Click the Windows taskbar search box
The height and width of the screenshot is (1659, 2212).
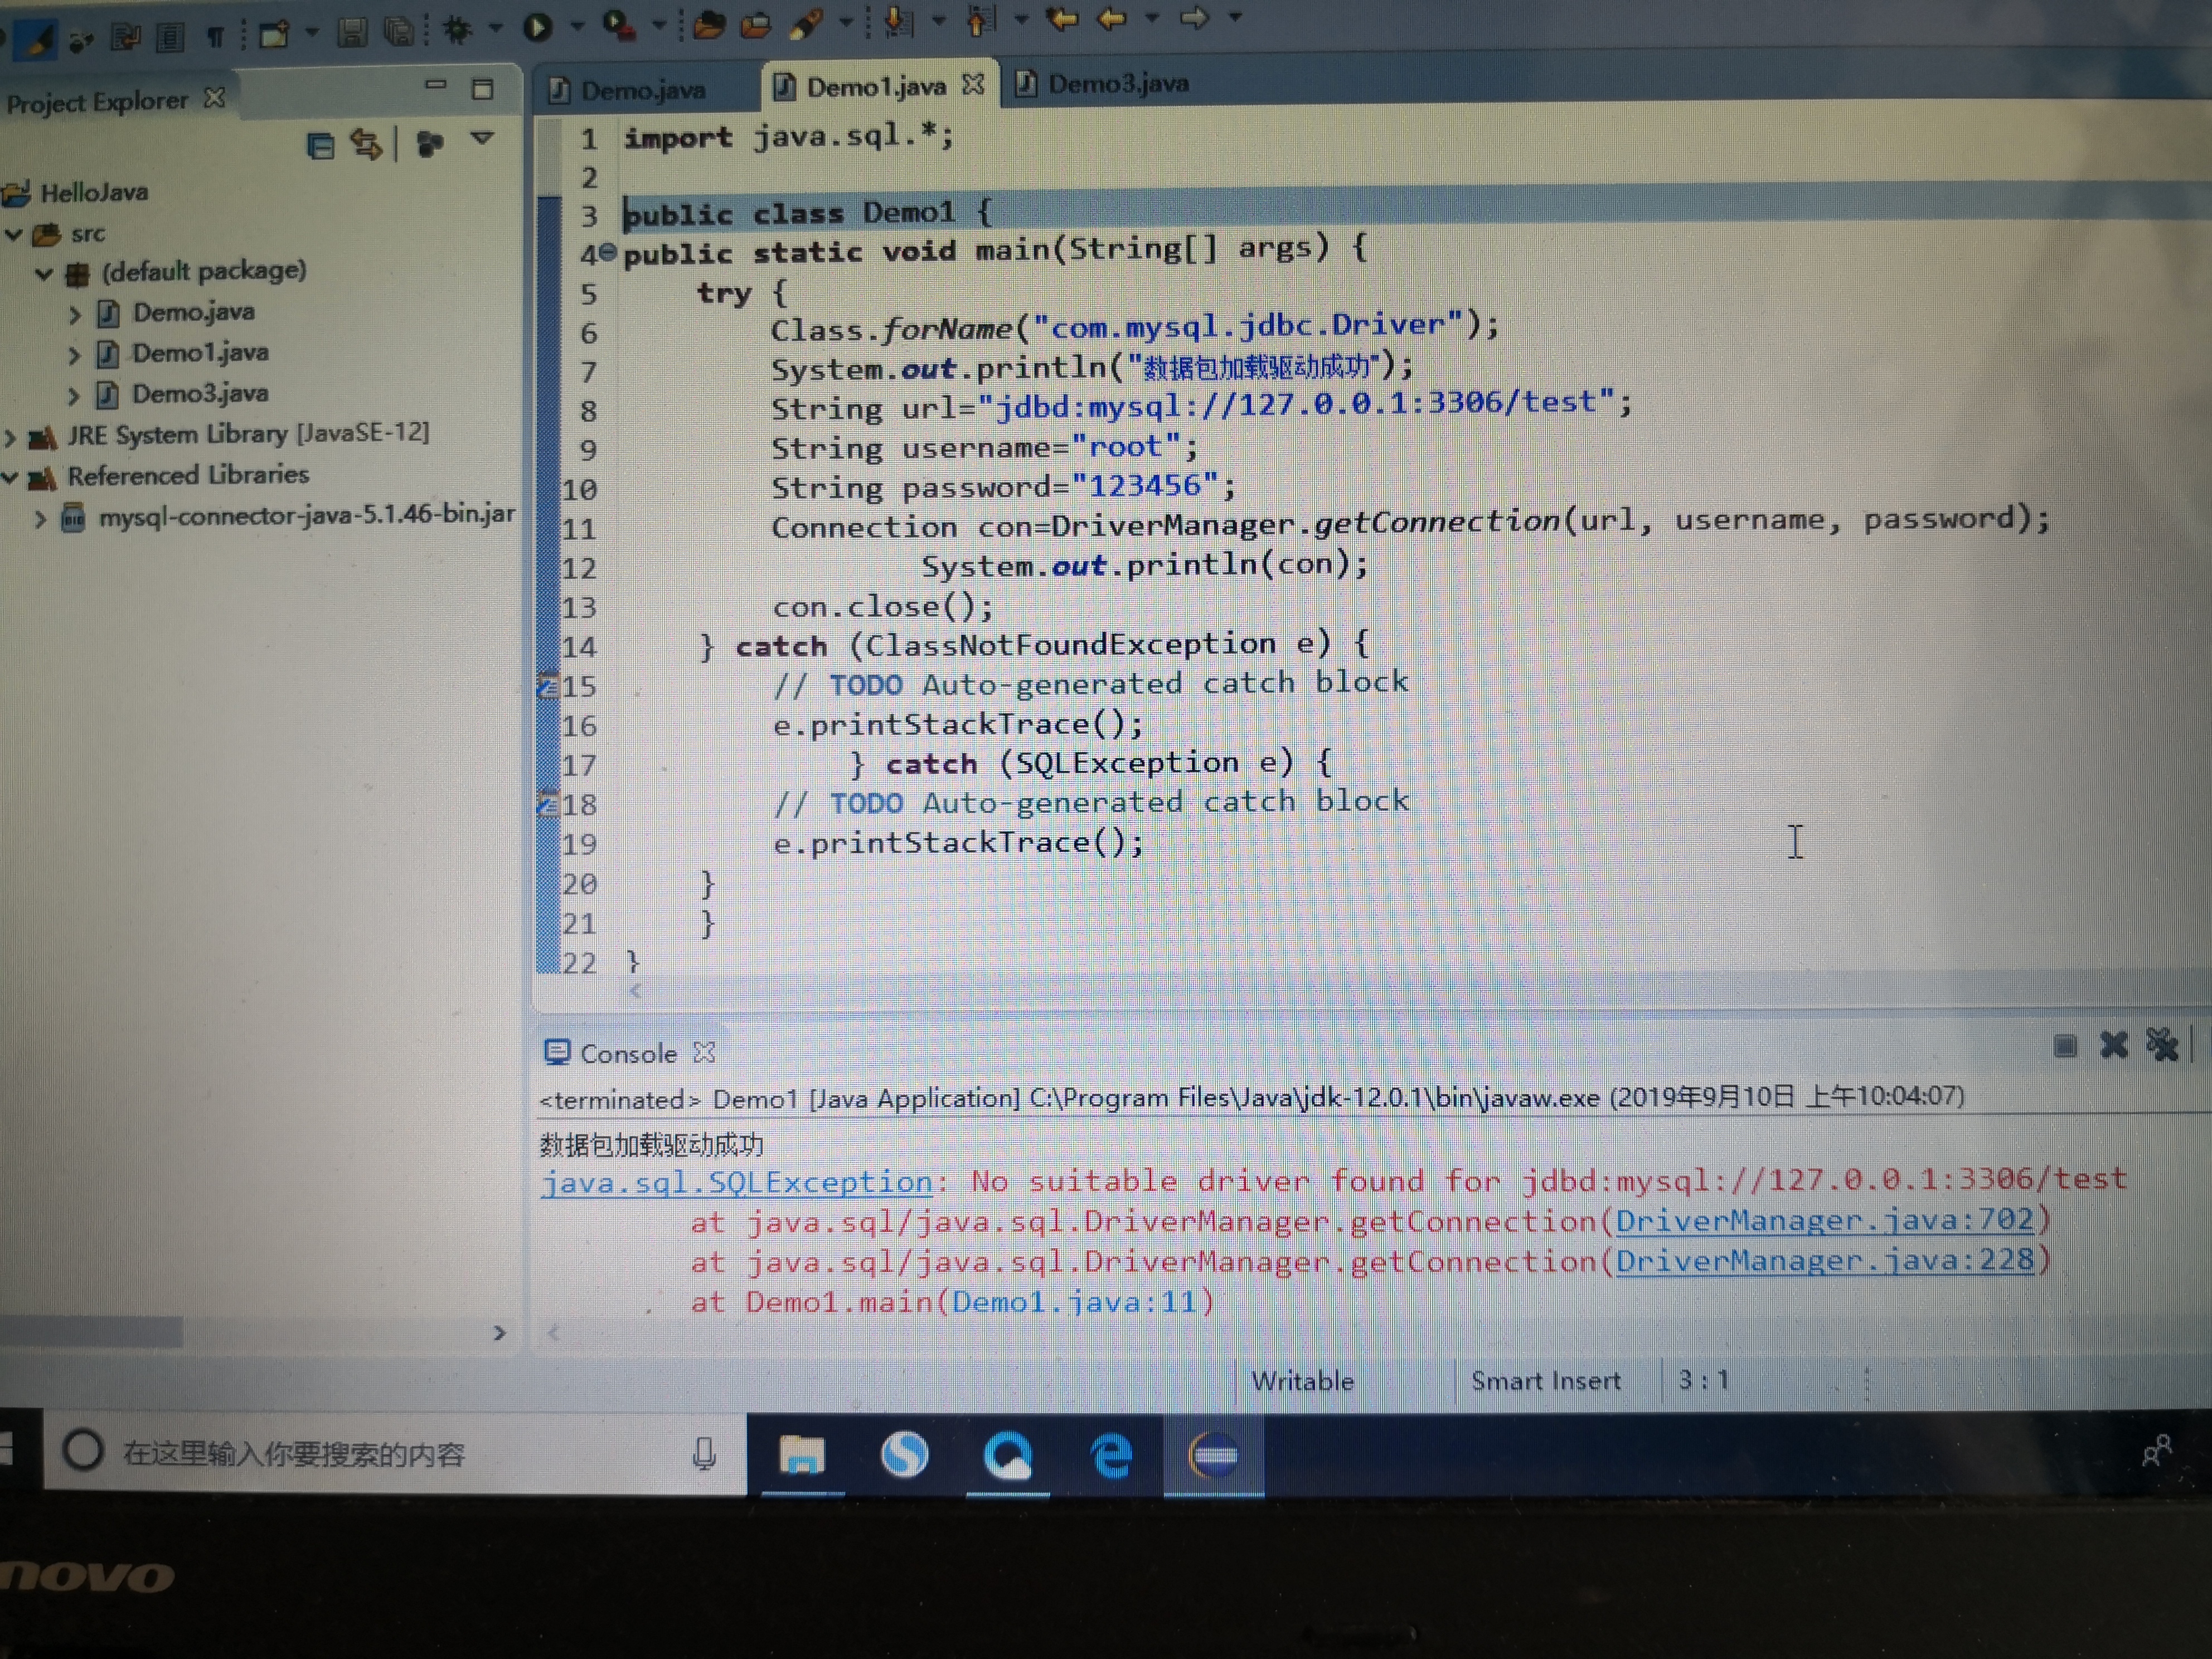tap(396, 1454)
